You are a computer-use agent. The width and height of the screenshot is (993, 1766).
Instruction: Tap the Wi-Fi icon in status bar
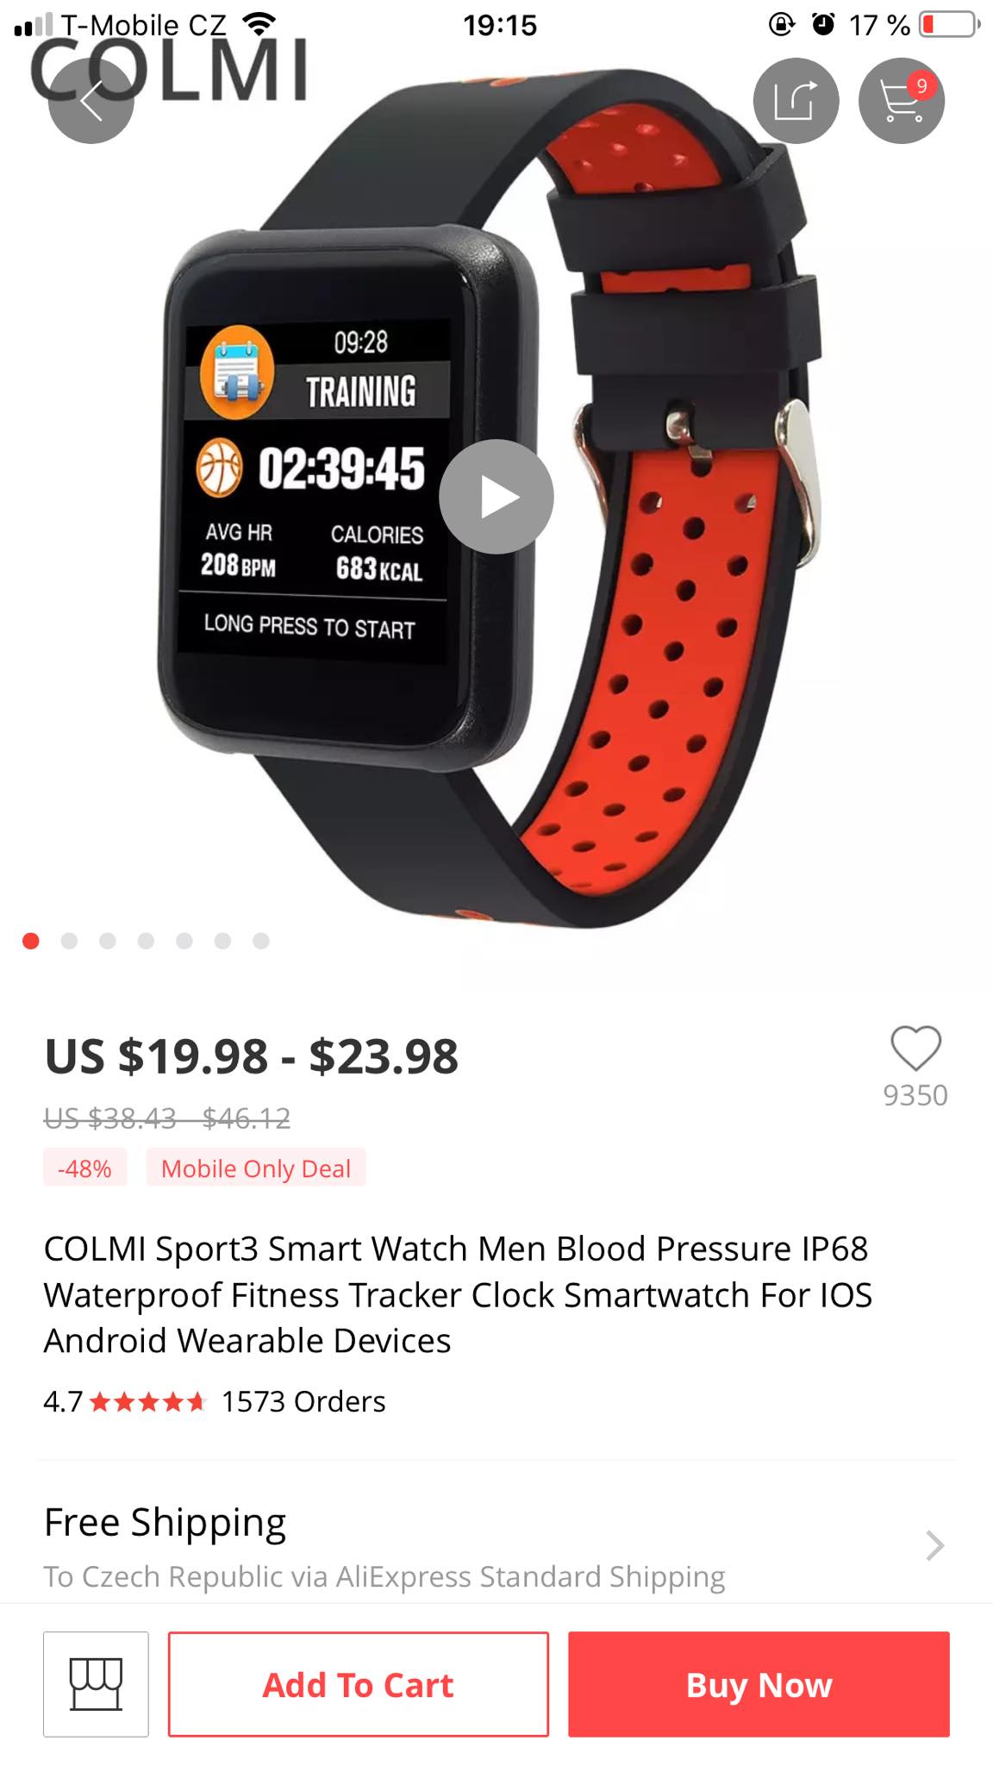coord(259,24)
